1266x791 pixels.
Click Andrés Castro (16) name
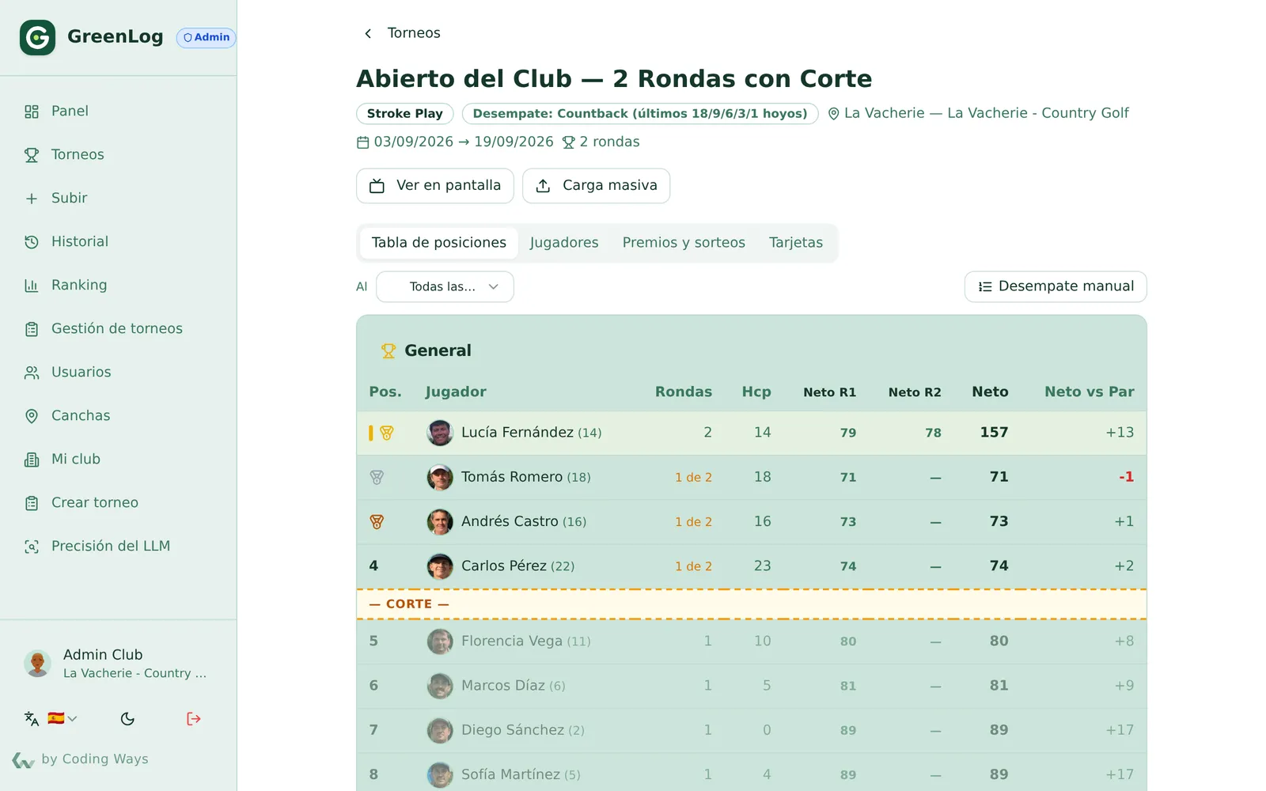click(524, 522)
